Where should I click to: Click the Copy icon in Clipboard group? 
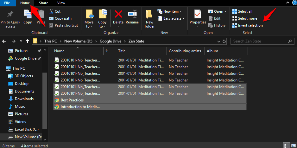point(28,14)
